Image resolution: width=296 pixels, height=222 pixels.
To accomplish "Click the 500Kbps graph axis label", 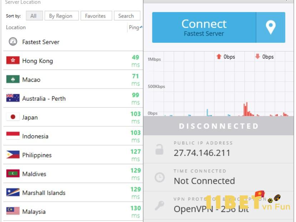I will coord(156,86).
